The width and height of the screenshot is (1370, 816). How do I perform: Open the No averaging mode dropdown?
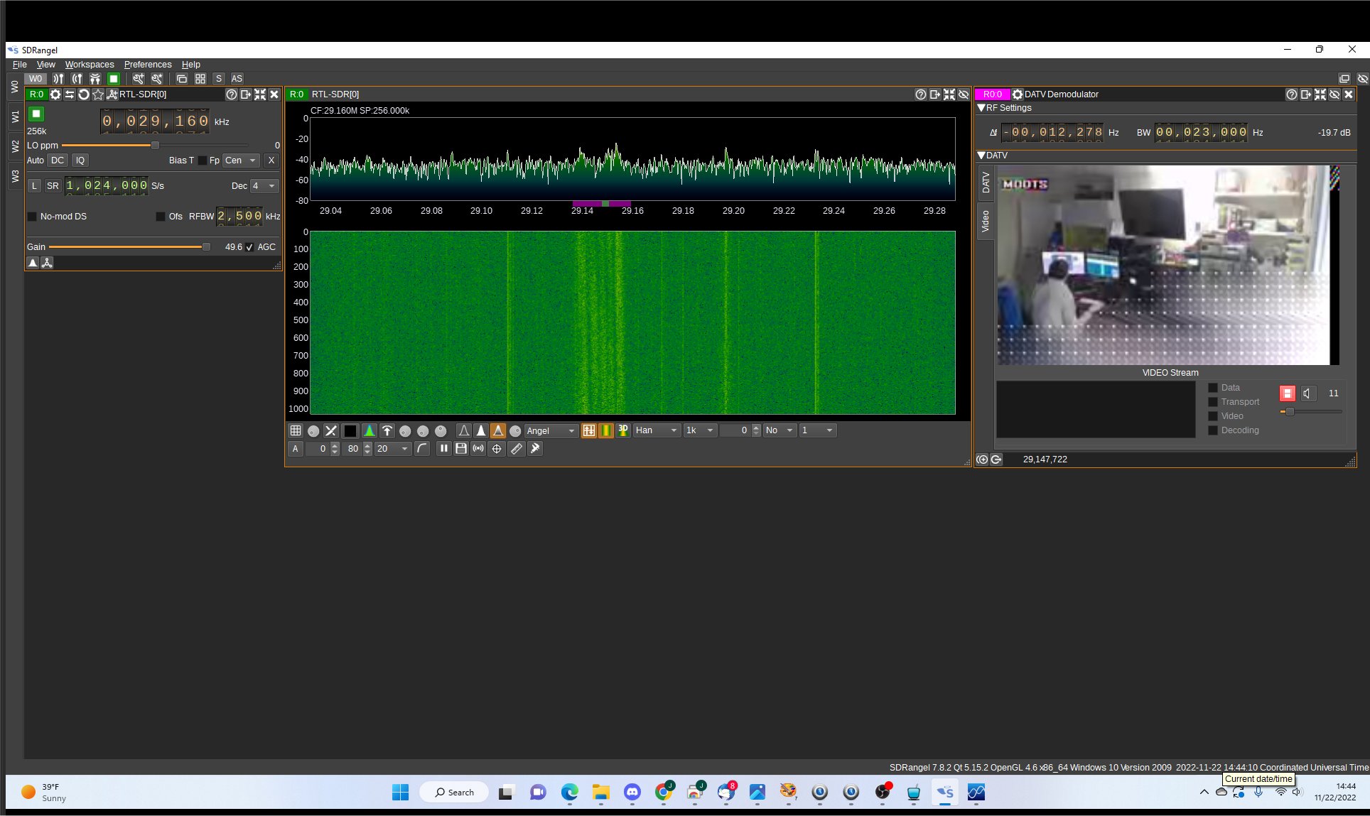tap(779, 430)
